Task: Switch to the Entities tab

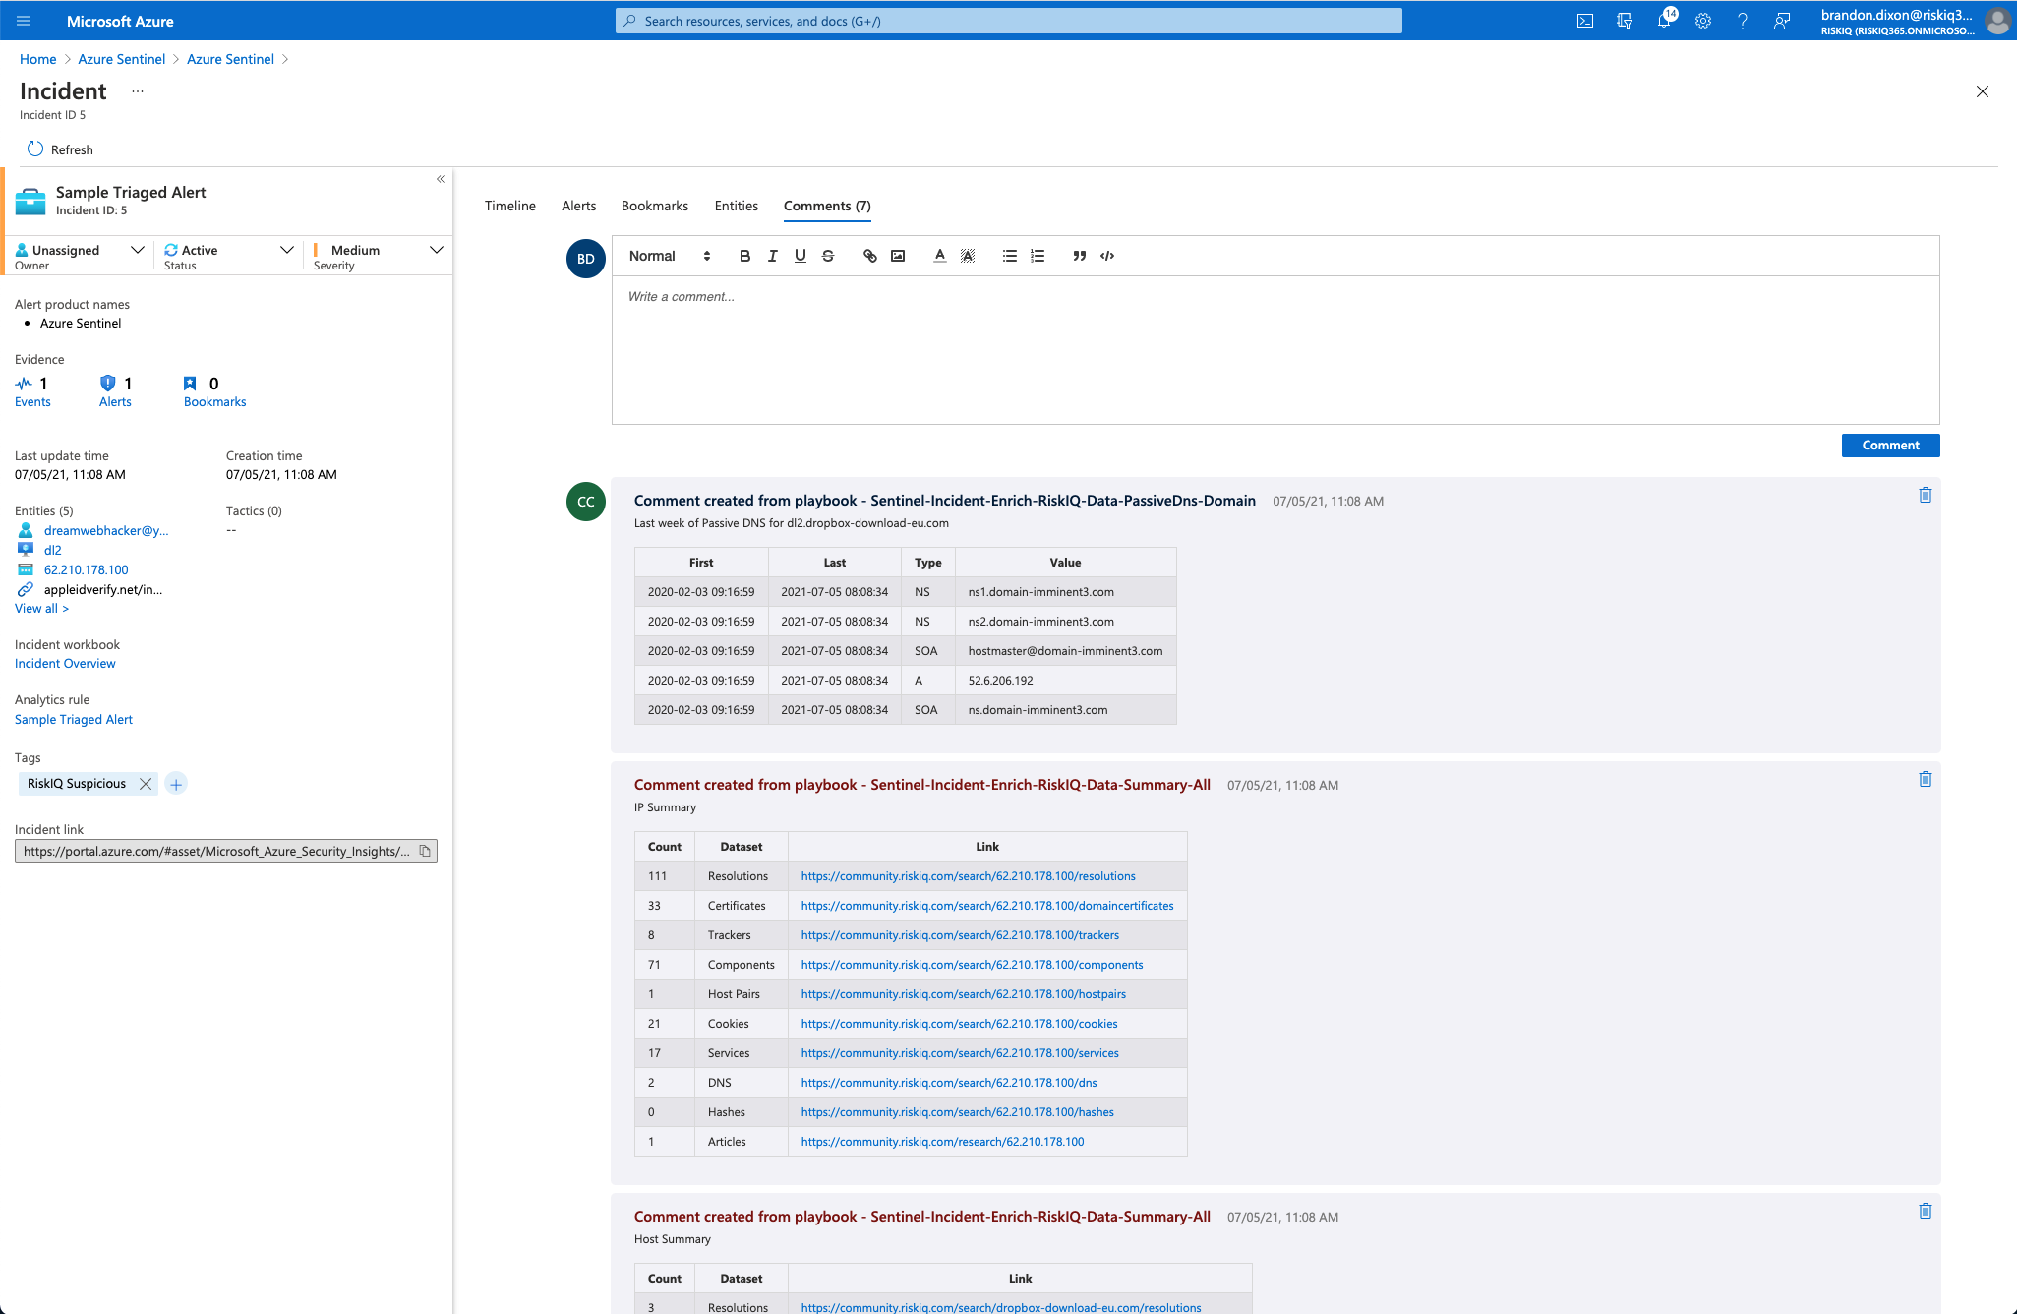Action: [x=737, y=206]
